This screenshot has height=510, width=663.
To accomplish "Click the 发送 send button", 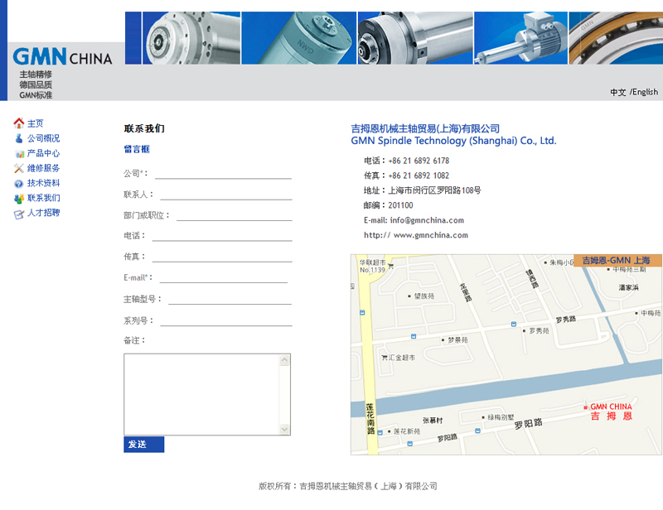I will coord(143,445).
